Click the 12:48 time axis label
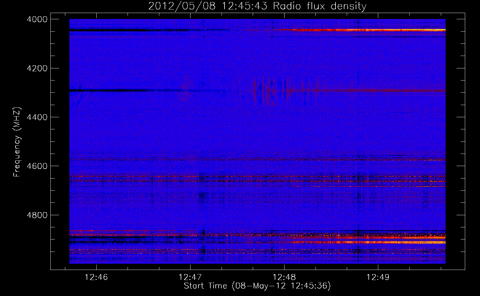The width and height of the screenshot is (480, 296). click(x=284, y=277)
